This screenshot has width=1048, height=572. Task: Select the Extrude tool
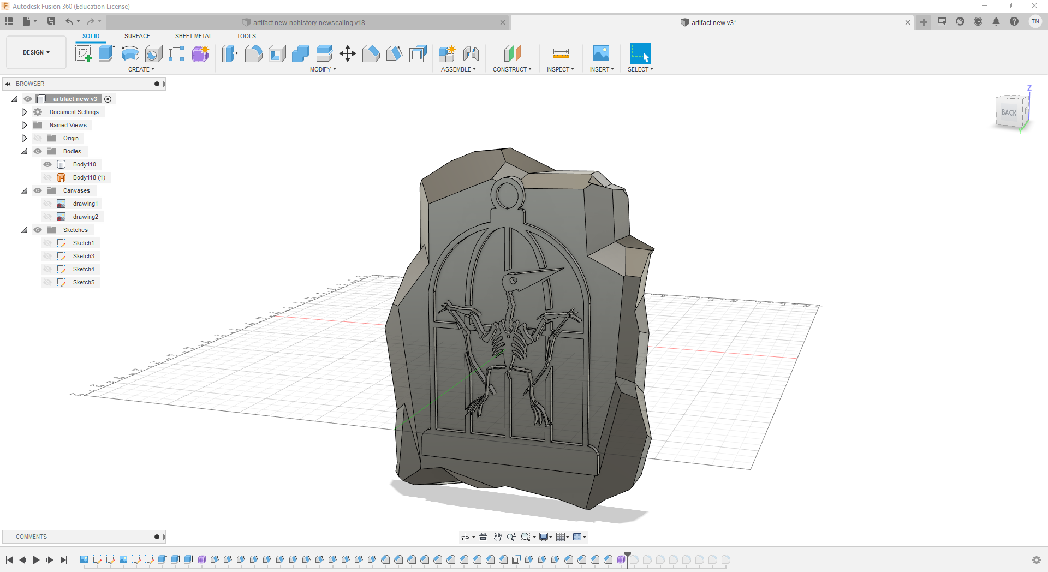tap(106, 53)
